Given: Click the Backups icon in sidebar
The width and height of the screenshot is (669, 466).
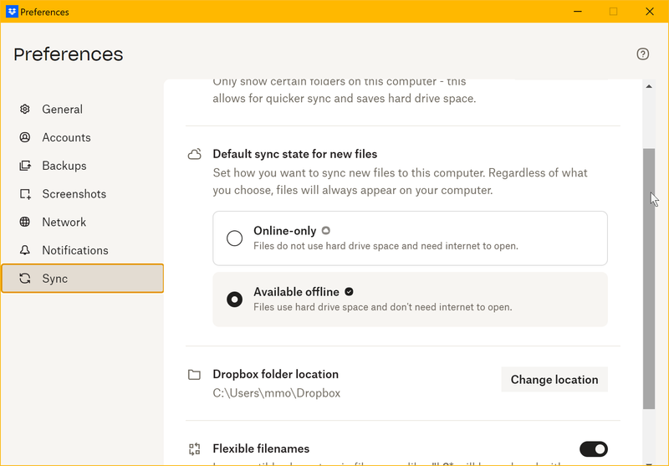Looking at the screenshot, I should (25, 166).
